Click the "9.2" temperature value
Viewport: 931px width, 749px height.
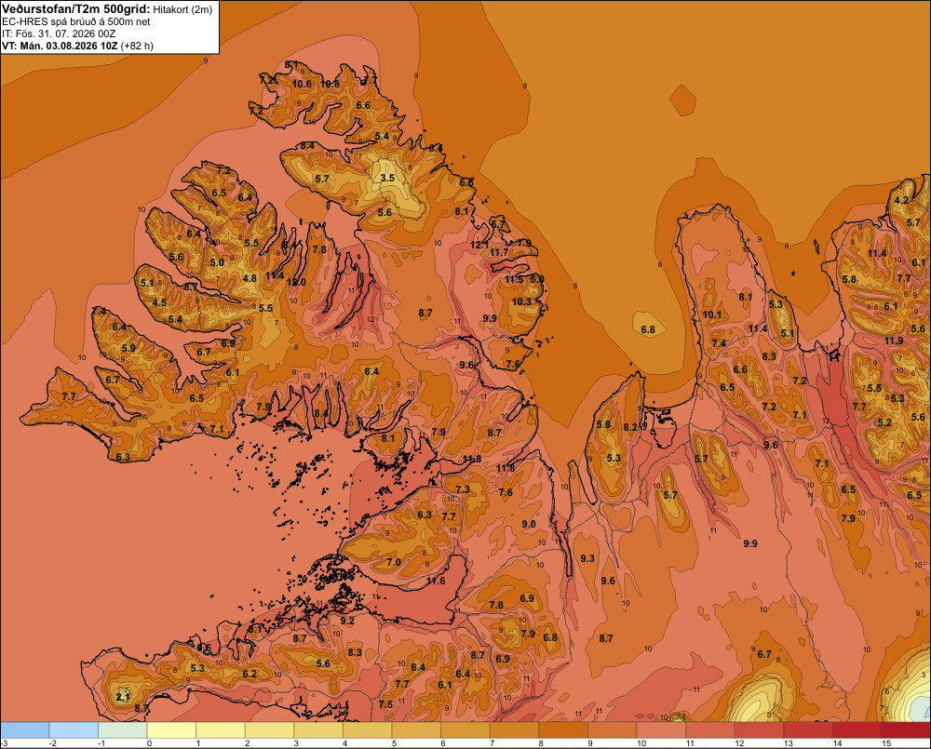(347, 621)
